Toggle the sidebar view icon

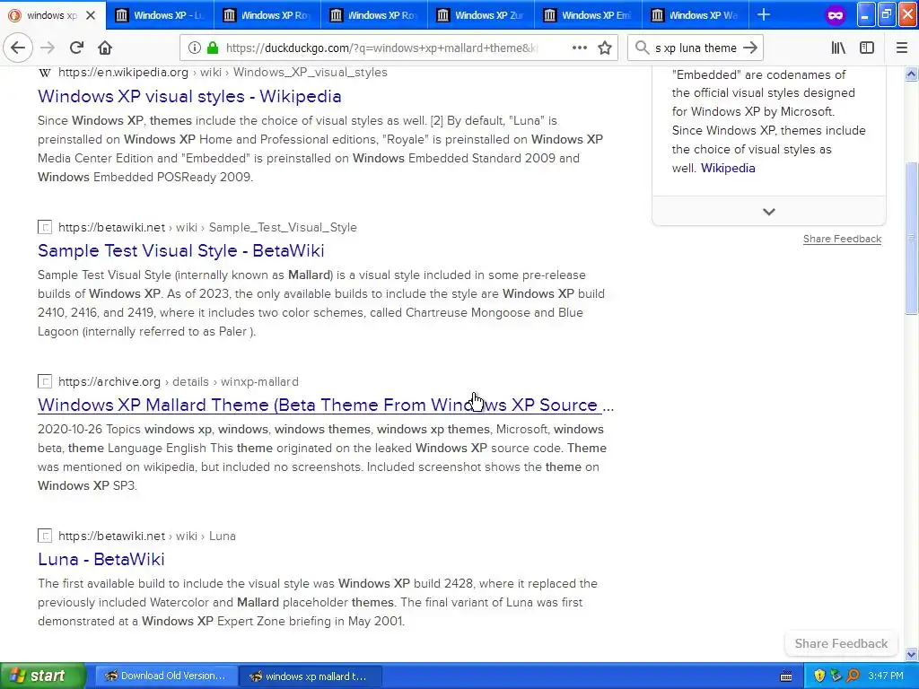(x=867, y=48)
